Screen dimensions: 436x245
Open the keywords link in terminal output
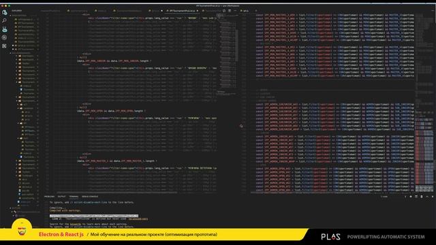click(76, 224)
